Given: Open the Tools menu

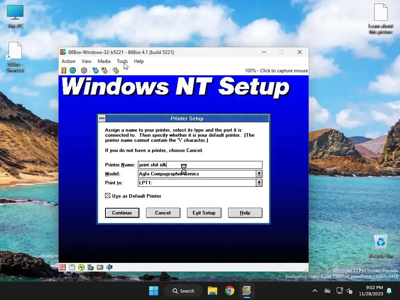Looking at the screenshot, I should 122,61.
